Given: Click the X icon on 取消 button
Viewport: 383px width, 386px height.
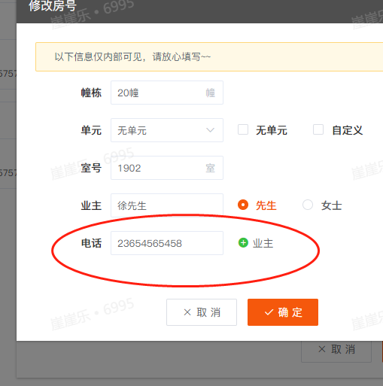Looking at the screenshot, I should pyautogui.click(x=187, y=312).
